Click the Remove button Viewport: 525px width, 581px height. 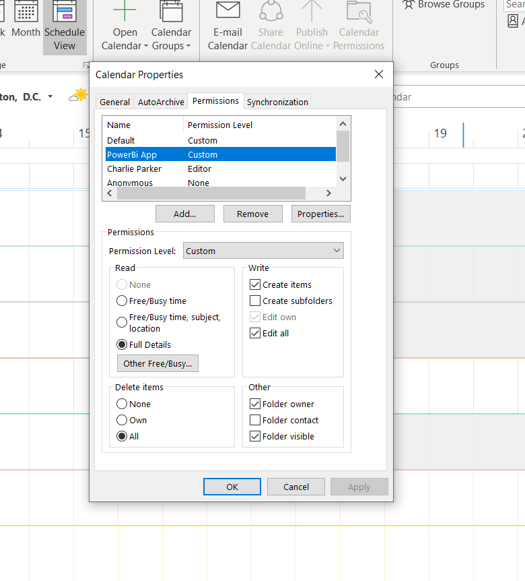click(252, 214)
